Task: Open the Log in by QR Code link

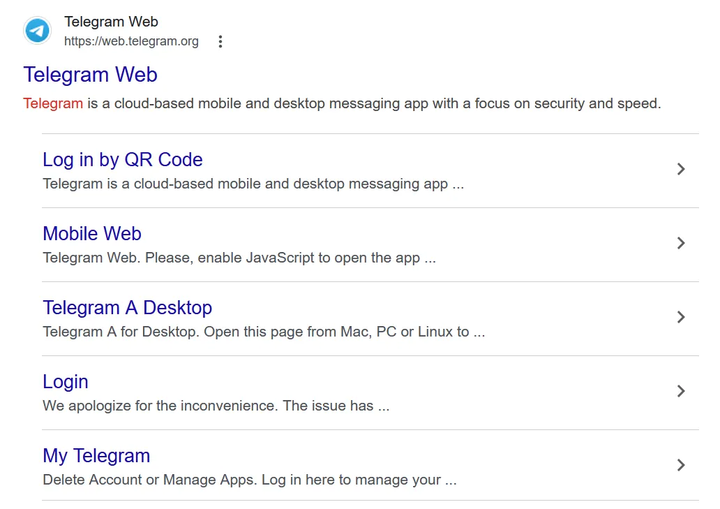Action: coord(123,160)
